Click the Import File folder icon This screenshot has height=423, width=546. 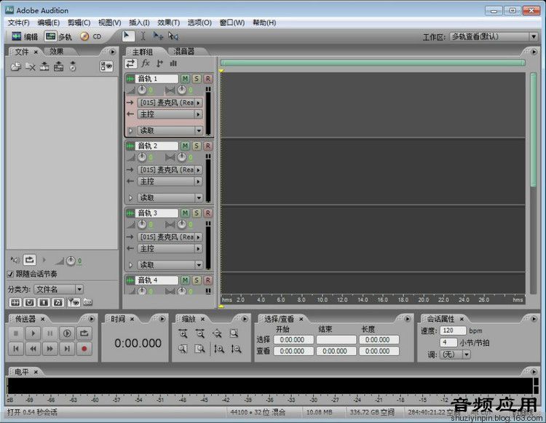[16, 66]
